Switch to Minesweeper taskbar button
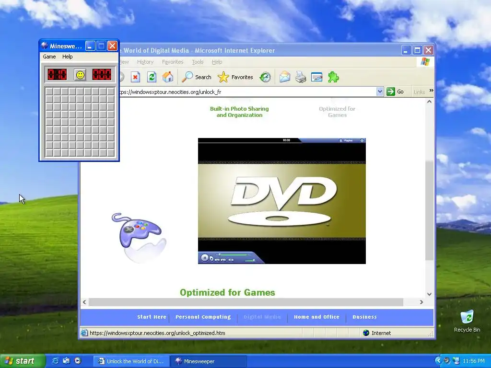This screenshot has width=491, height=368. pyautogui.click(x=209, y=361)
